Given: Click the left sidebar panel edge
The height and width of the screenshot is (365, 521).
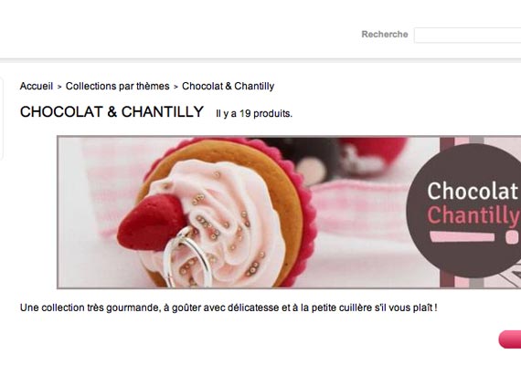Looking at the screenshot, I should [1, 119].
